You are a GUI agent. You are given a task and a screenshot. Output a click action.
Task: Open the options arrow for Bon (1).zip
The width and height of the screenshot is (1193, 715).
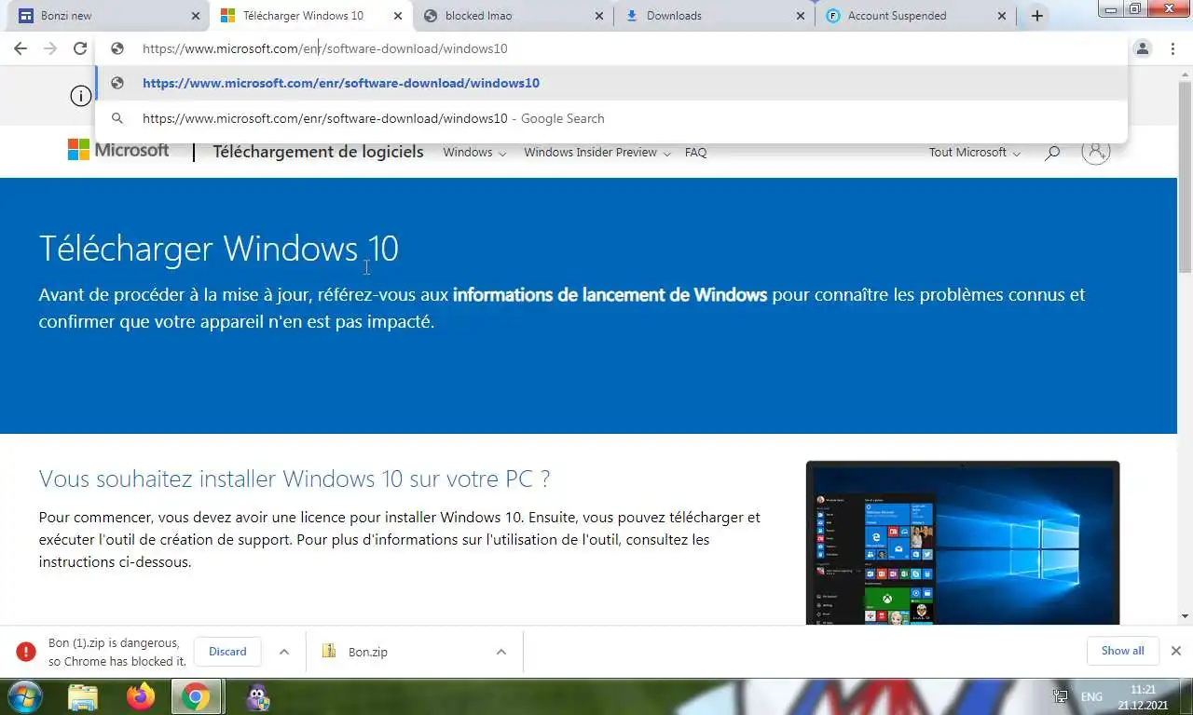(284, 652)
